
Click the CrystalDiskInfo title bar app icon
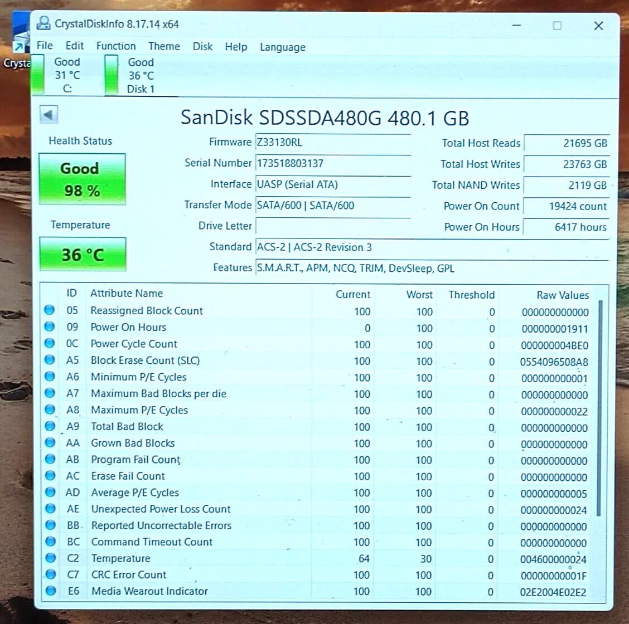click(x=43, y=23)
